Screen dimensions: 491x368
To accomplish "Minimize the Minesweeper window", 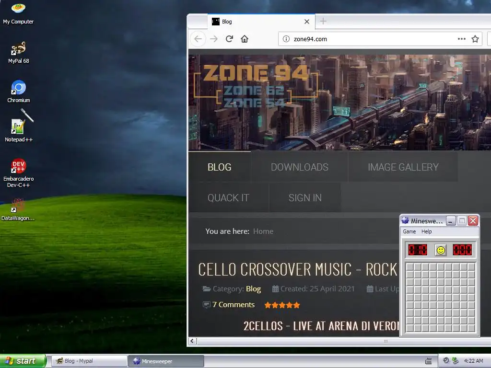I will (x=451, y=221).
